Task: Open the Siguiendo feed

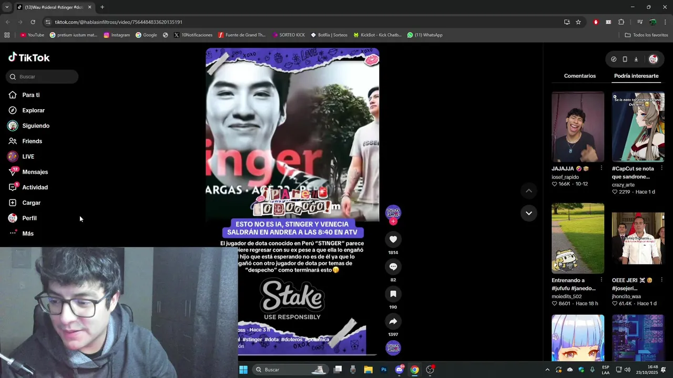Action: coord(36,126)
